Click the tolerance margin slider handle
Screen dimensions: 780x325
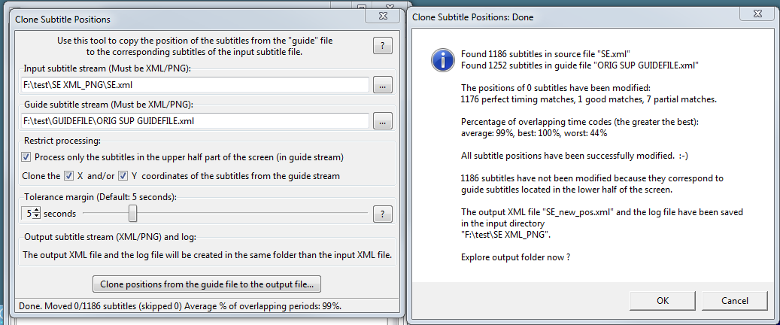[132, 214]
